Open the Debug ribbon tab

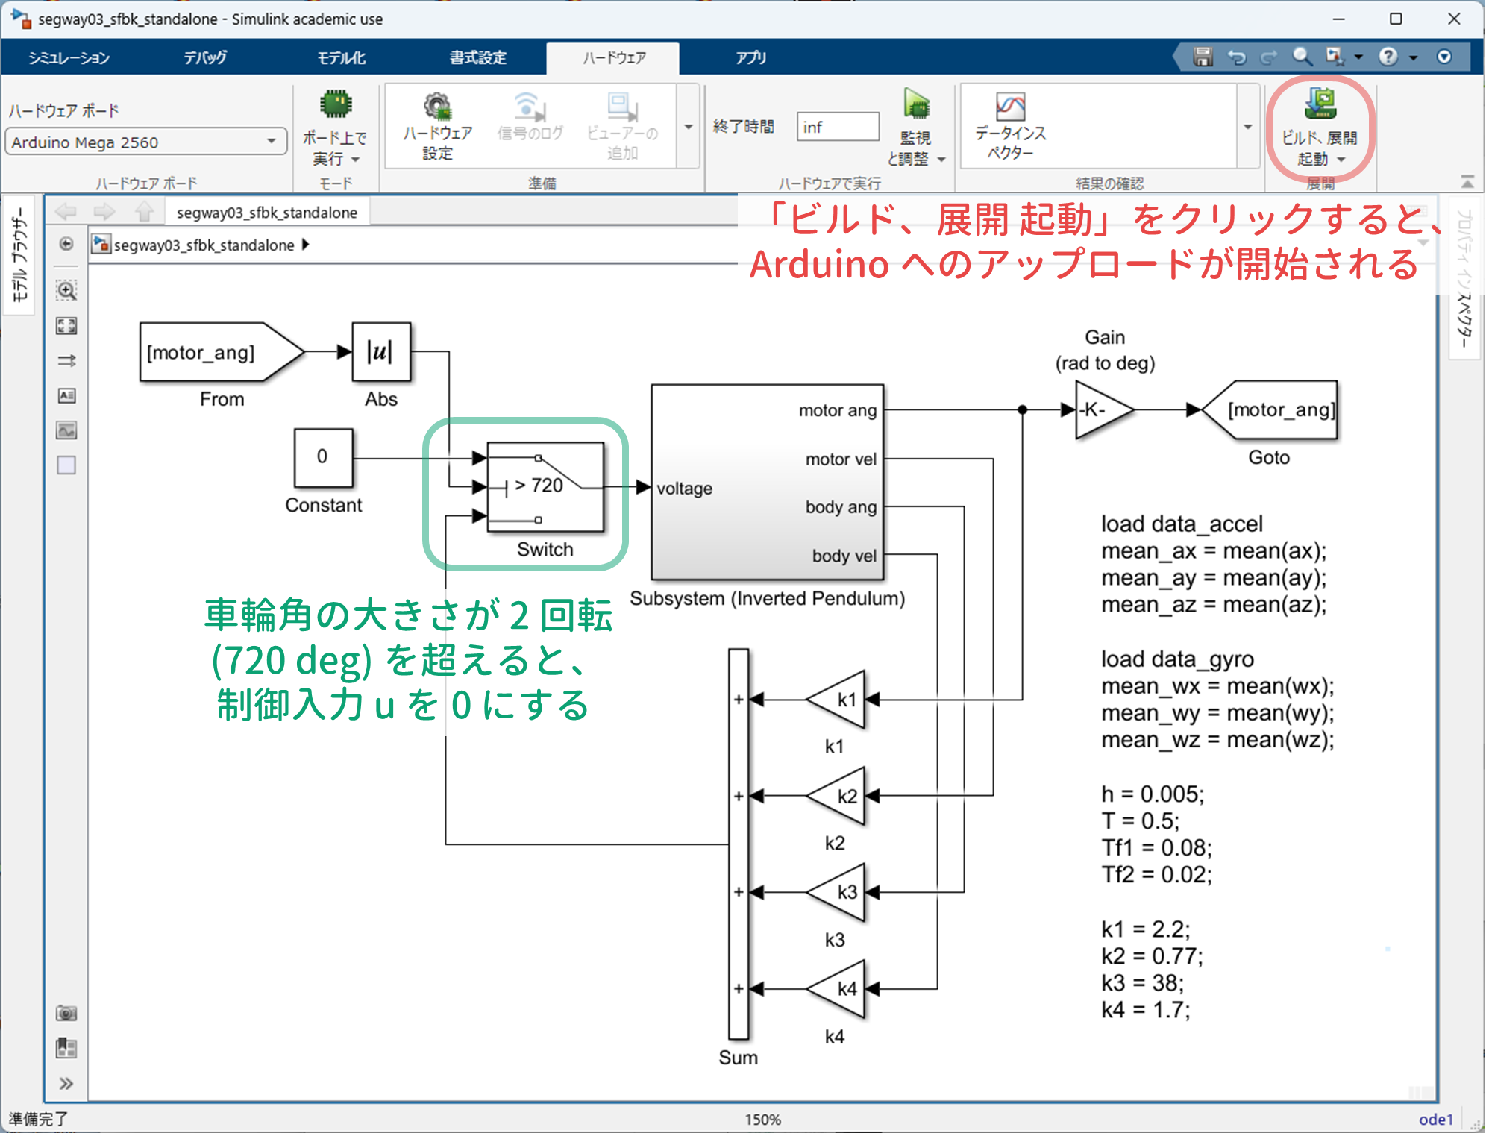click(x=205, y=57)
